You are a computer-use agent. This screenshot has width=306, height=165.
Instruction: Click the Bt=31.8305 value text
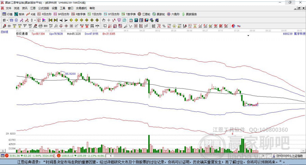point(109,34)
